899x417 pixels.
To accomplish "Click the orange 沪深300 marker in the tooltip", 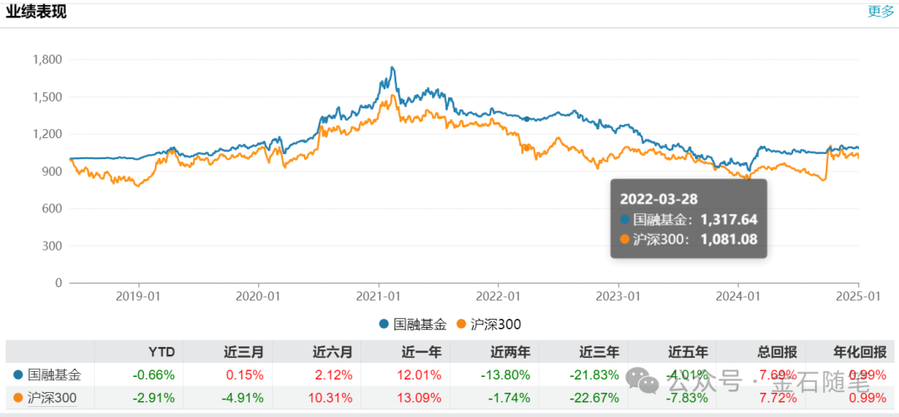I will (x=625, y=241).
